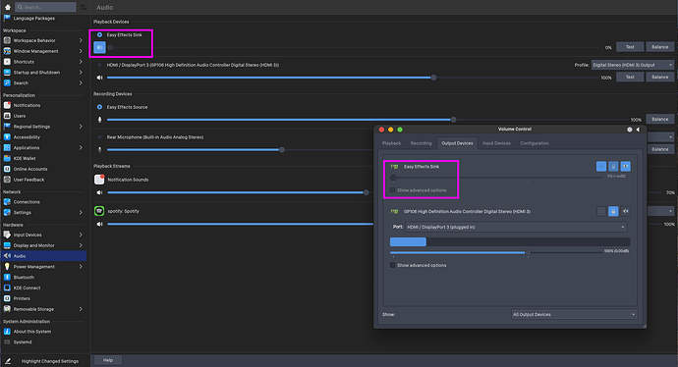Mute the Easy Effects Source microphone
The width and height of the screenshot is (678, 367).
[x=99, y=120]
